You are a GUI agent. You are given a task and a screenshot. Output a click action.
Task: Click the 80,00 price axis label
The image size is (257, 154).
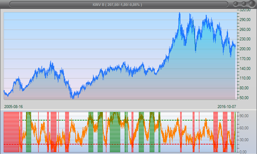coord(244,88)
